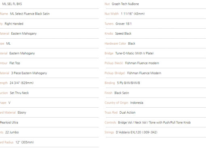The height and width of the screenshot is (154, 206).
Task: Click the Controls description text
Action: click(154, 123)
